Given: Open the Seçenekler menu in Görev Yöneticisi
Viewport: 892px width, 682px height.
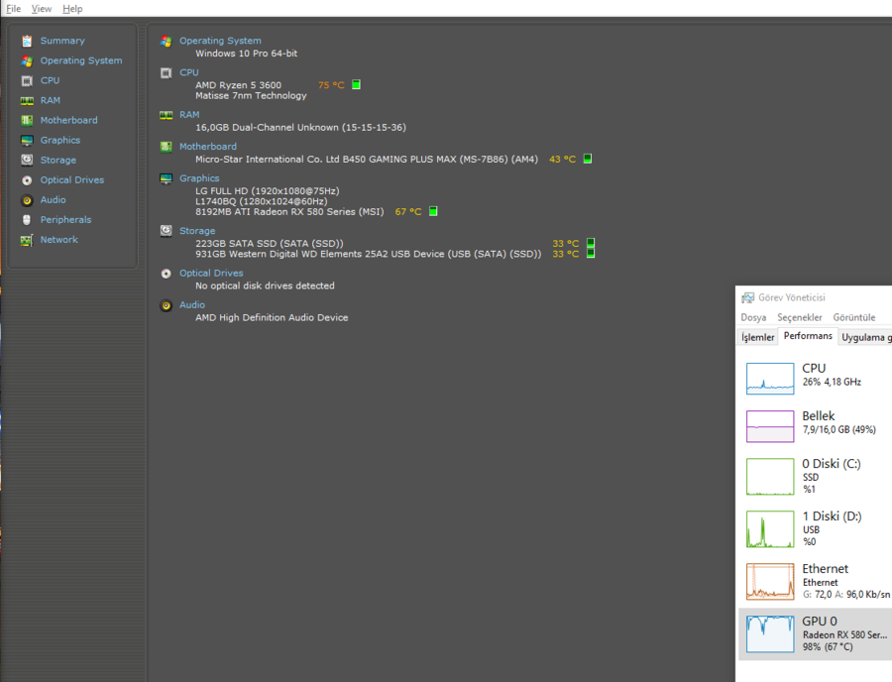Looking at the screenshot, I should (799, 317).
